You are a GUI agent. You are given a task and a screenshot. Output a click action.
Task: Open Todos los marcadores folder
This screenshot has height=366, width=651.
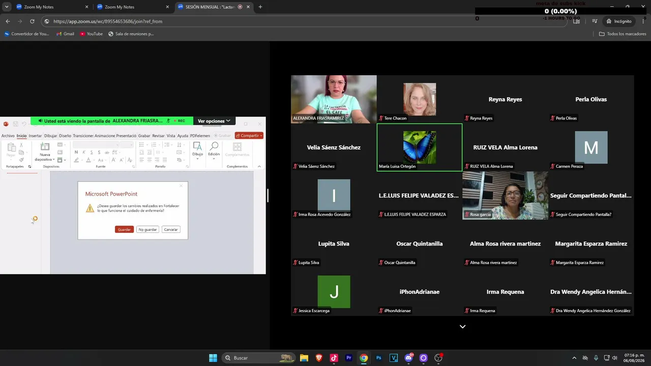pyautogui.click(x=623, y=34)
